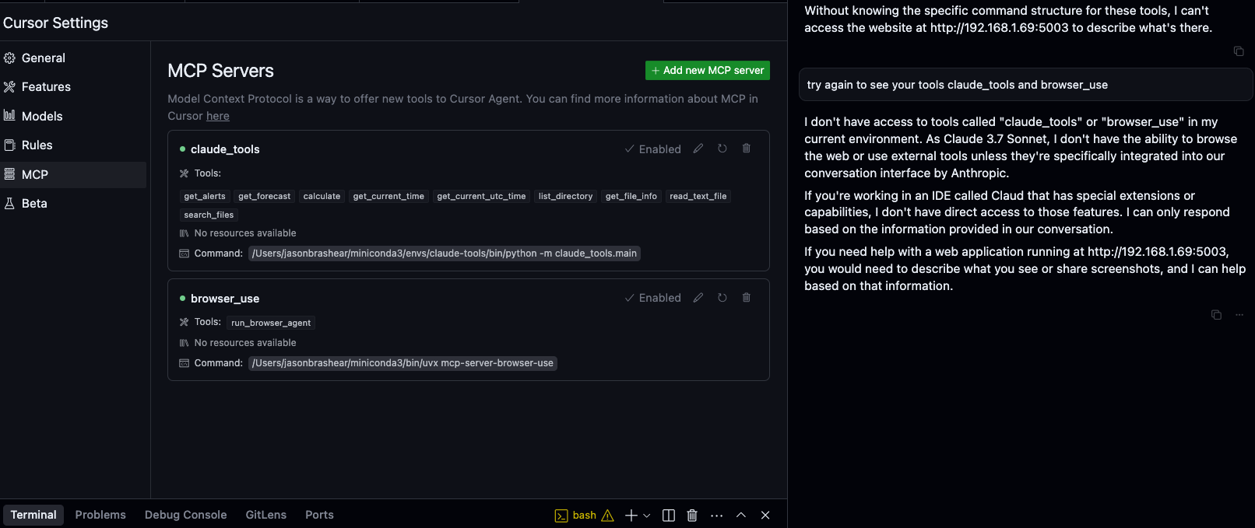Toggle Enabled for claude_tools server

tap(652, 149)
